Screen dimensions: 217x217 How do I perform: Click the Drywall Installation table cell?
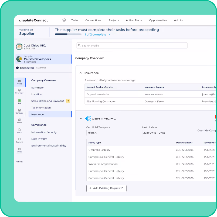click(99, 94)
